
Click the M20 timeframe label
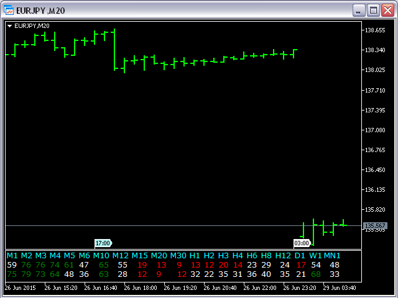[159, 255]
